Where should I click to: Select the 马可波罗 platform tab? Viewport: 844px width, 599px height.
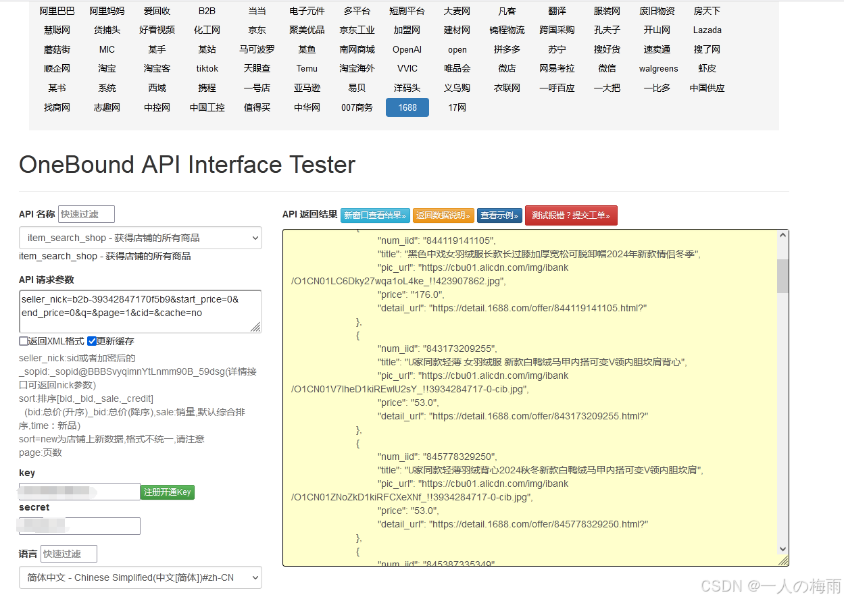tap(257, 49)
